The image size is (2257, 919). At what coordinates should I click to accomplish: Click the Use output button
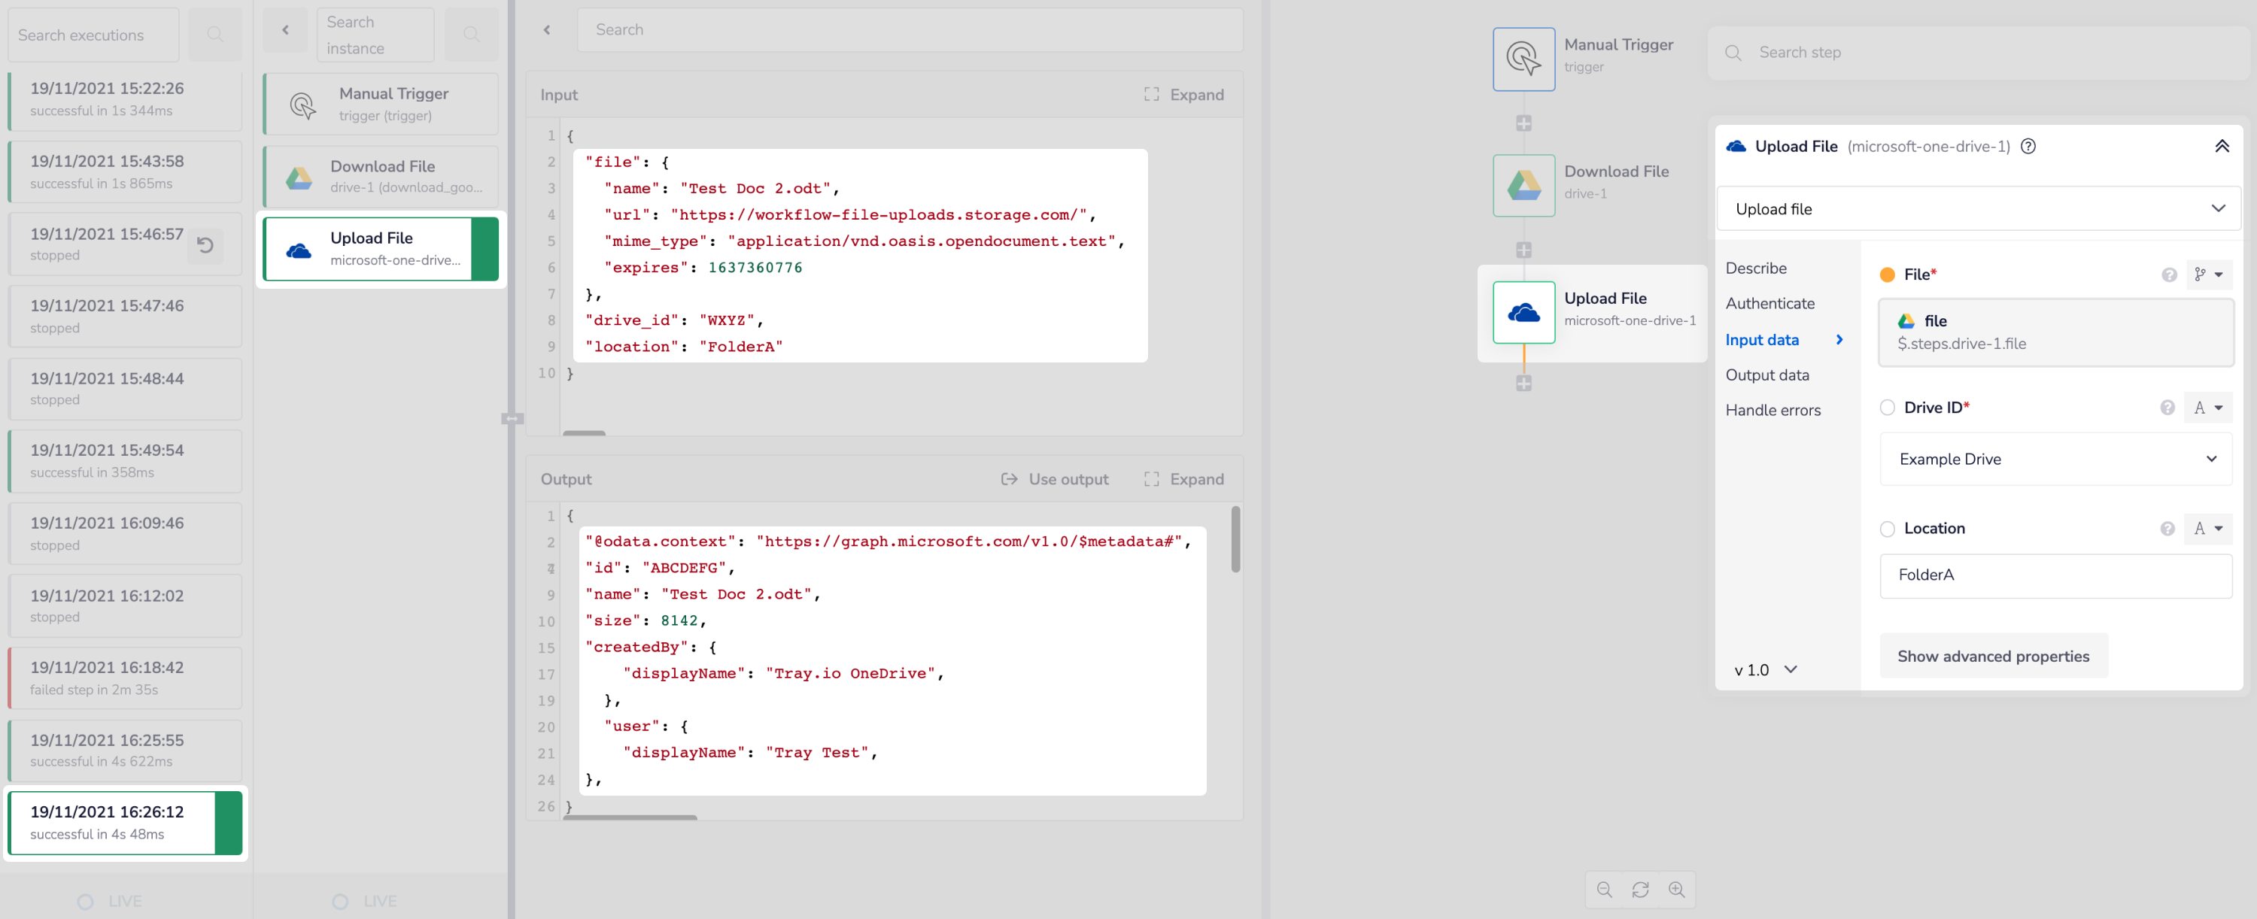click(x=1054, y=479)
